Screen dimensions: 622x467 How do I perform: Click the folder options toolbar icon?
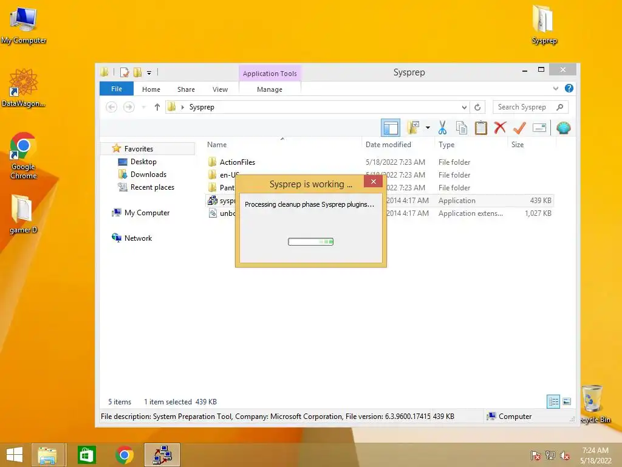413,128
